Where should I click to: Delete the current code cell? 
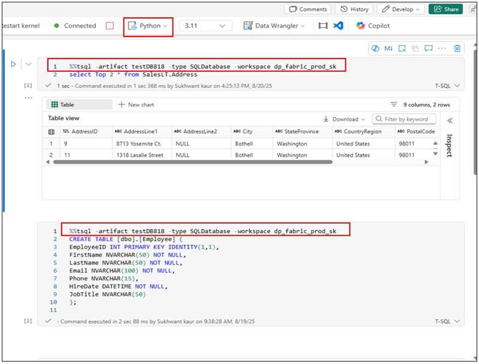[457, 49]
